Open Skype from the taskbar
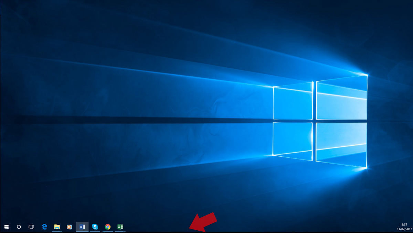This screenshot has height=233, width=413. 95,227
